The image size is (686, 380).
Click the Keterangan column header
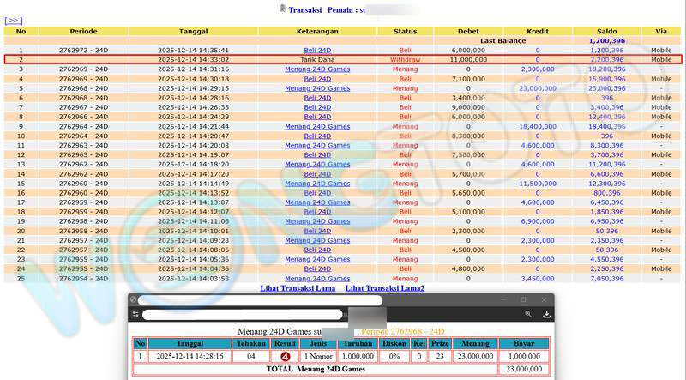pyautogui.click(x=317, y=32)
